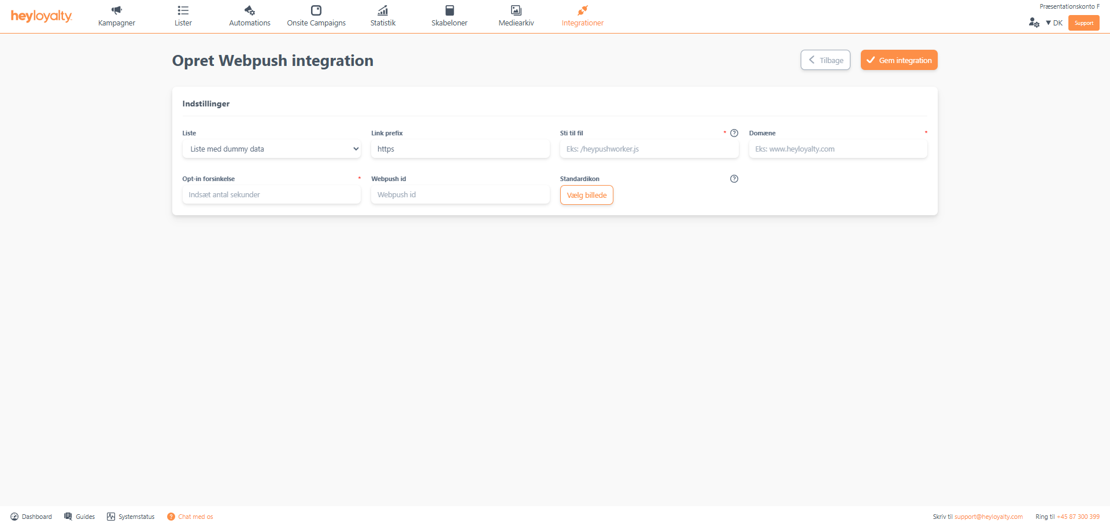The height and width of the screenshot is (527, 1110).
Task: Open Mediearkiv media archive
Action: pyautogui.click(x=516, y=16)
